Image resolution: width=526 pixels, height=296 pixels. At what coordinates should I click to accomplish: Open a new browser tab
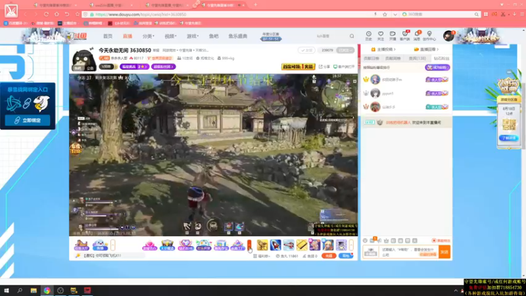coord(256,5)
